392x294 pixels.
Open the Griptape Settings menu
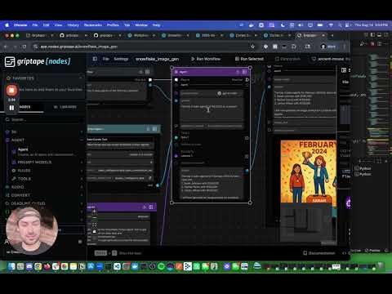pyautogui.click(x=121, y=59)
